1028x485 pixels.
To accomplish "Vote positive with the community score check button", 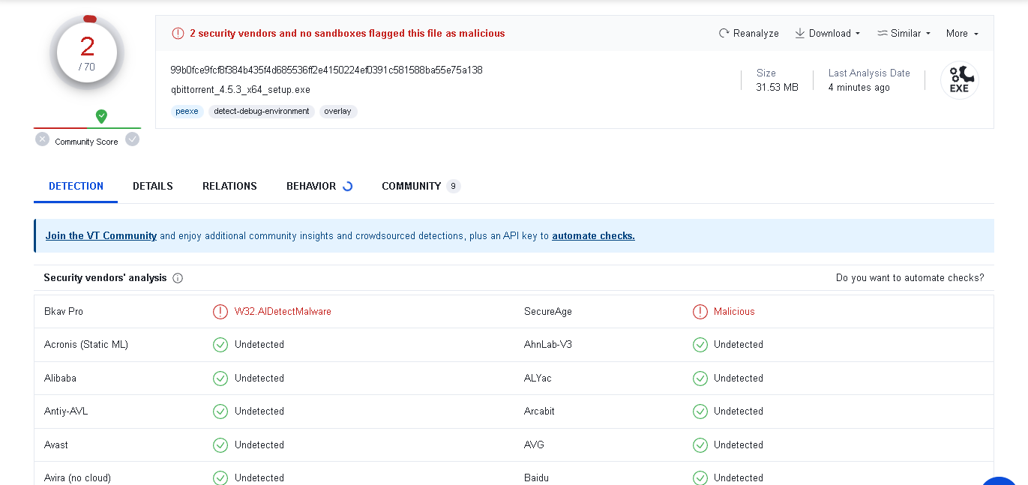I will click(133, 139).
